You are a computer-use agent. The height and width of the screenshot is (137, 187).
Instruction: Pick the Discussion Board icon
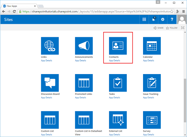[x=50, y=83]
